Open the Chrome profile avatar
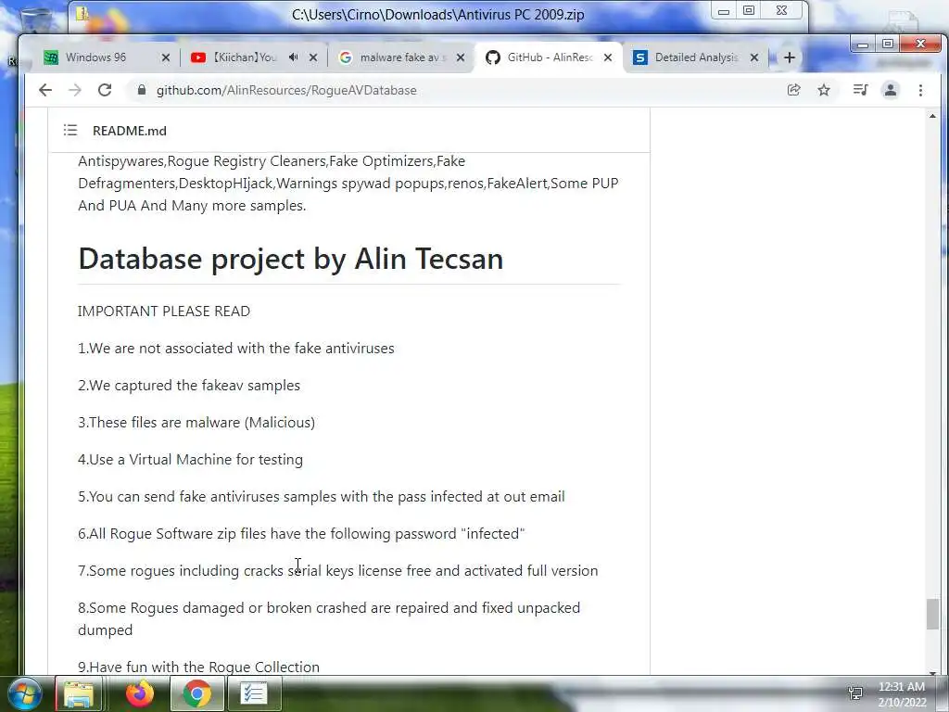The image size is (949, 712). pos(891,90)
